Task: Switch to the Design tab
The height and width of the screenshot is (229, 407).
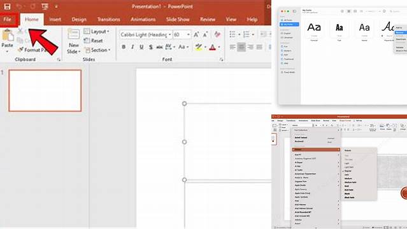Action: coord(79,20)
